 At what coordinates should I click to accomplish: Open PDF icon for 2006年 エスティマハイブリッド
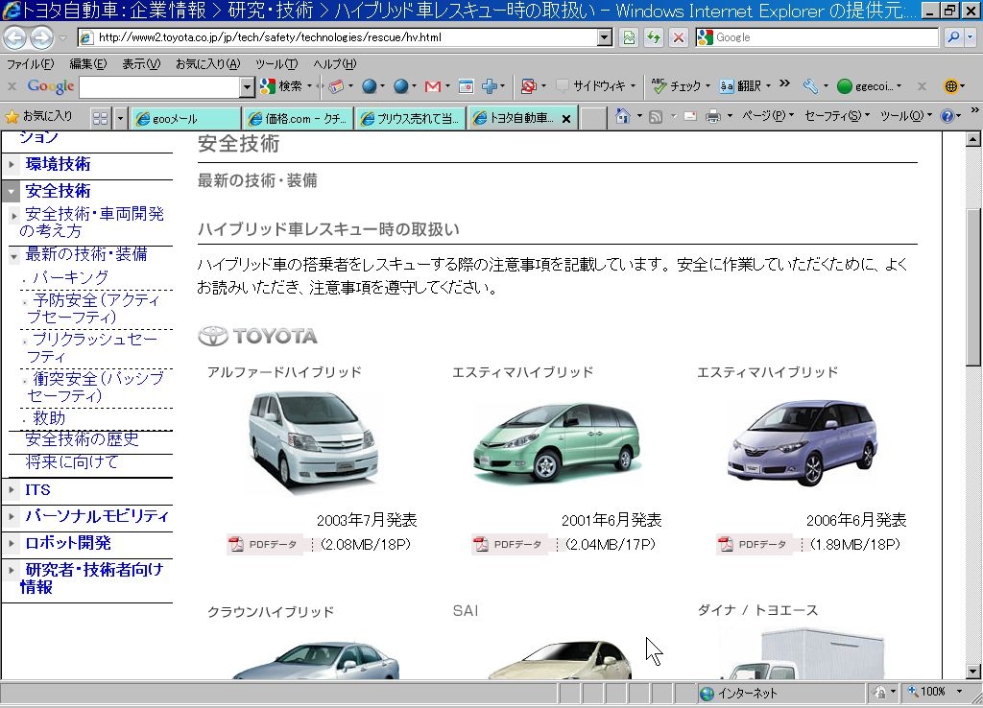(x=726, y=544)
